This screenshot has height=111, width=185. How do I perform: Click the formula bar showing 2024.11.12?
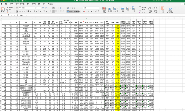102,15
